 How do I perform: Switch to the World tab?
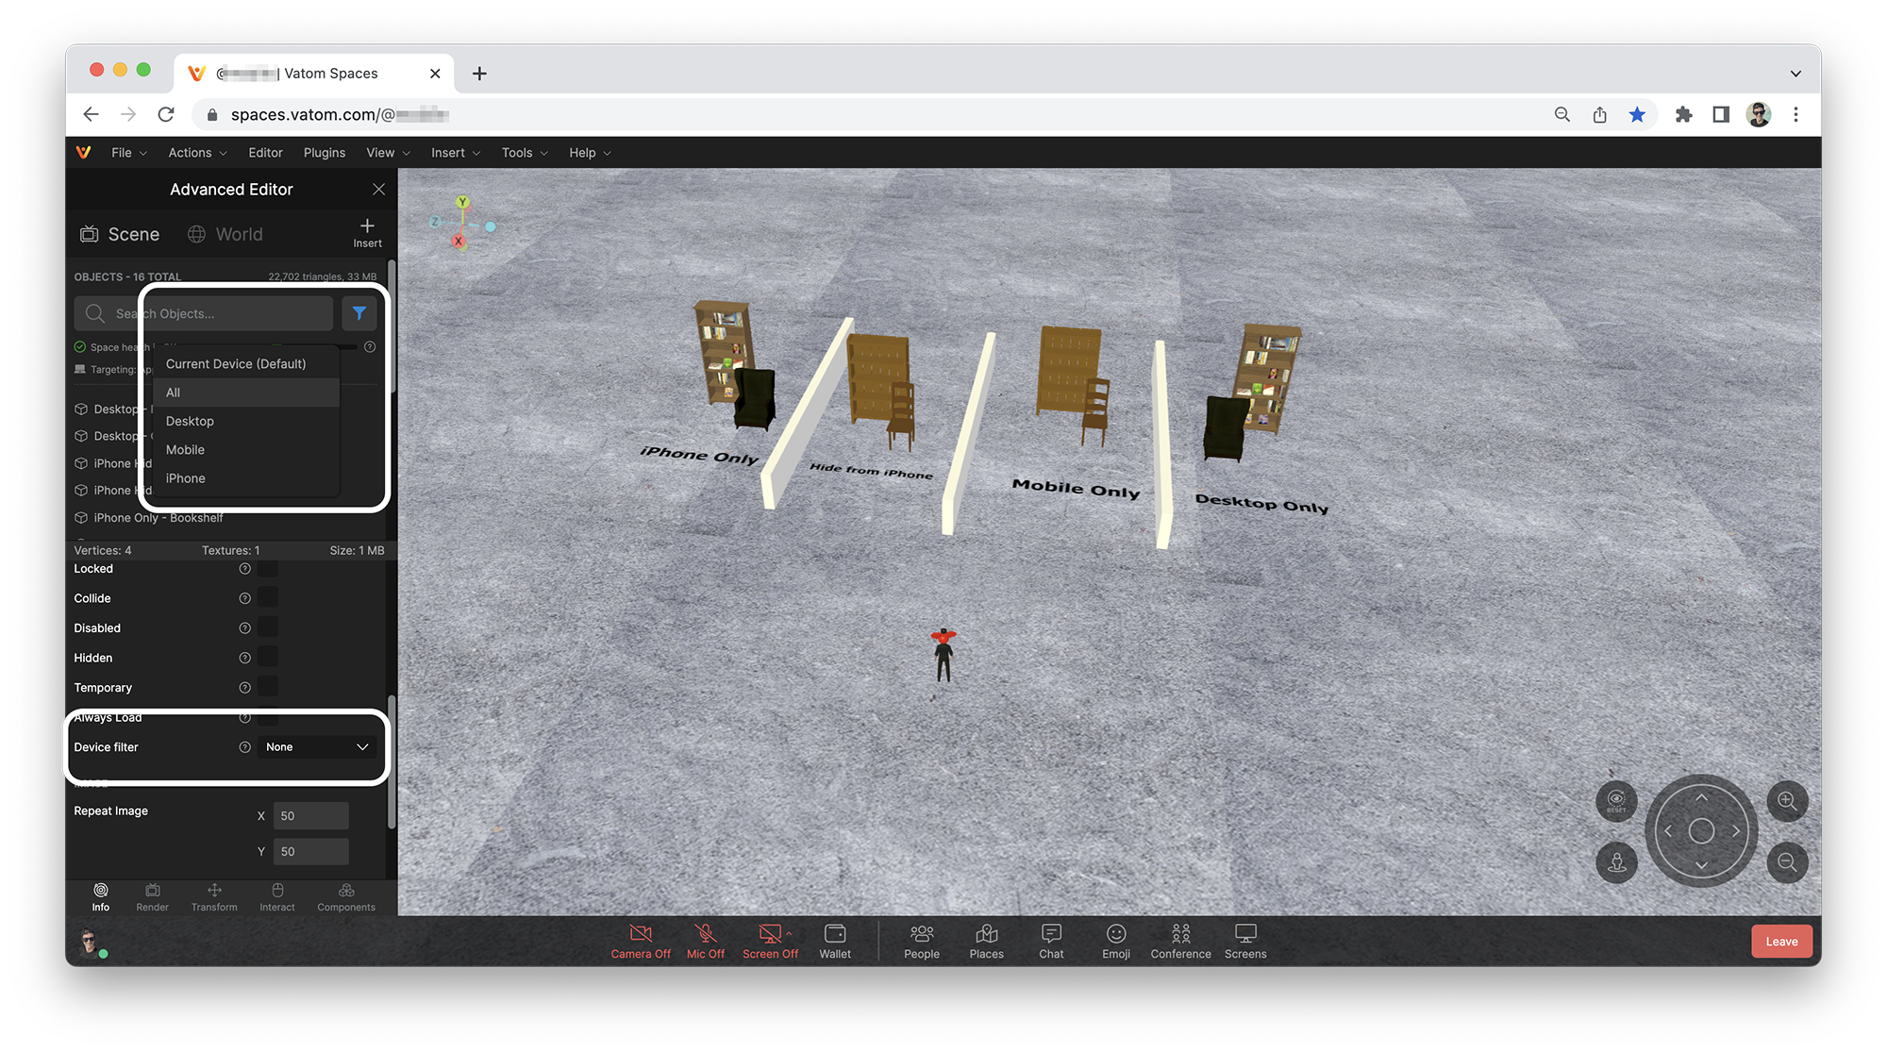pyautogui.click(x=225, y=234)
